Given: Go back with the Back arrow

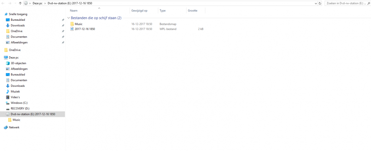Looking at the screenshot, I should pos(3,4).
